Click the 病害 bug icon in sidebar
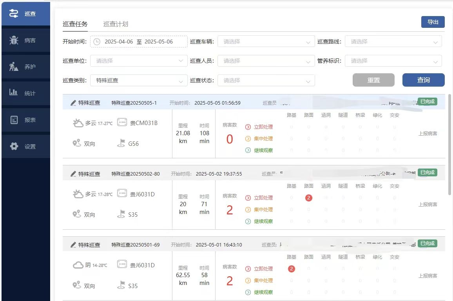 pos(14,40)
